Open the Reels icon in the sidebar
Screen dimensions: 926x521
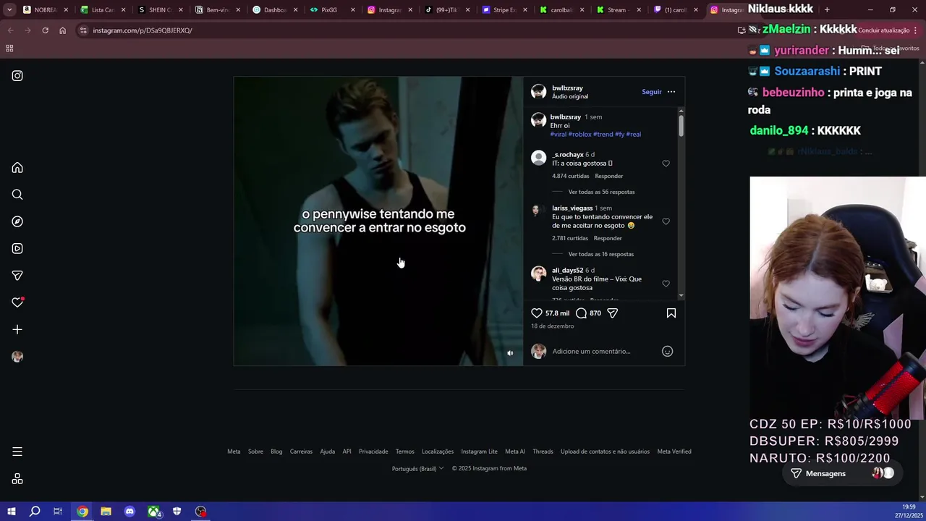(17, 248)
